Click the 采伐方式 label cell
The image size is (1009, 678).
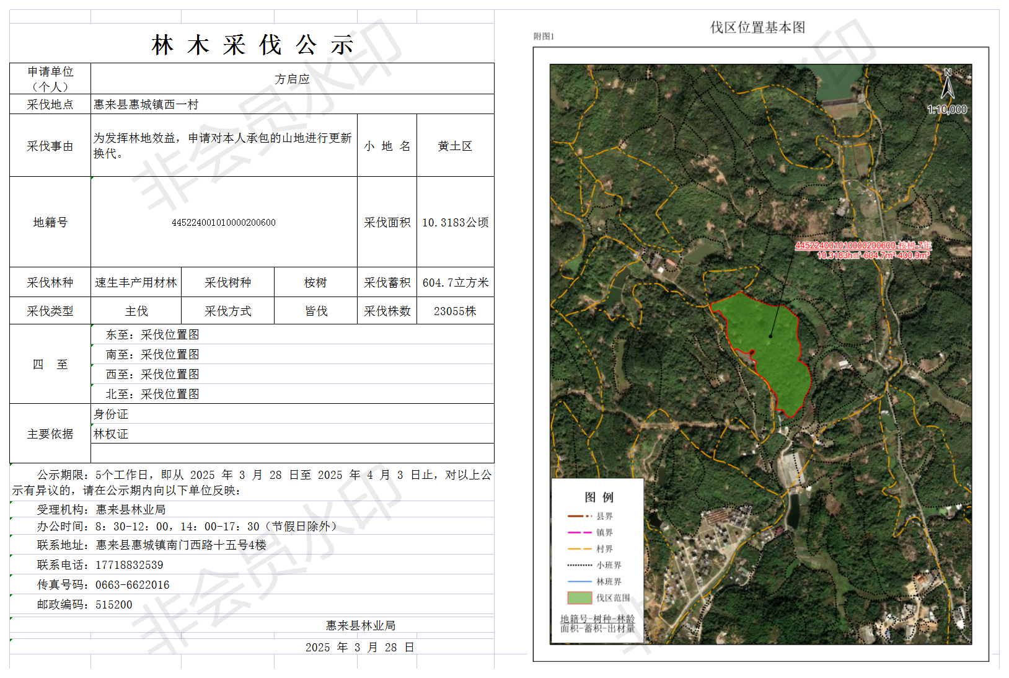pyautogui.click(x=228, y=311)
